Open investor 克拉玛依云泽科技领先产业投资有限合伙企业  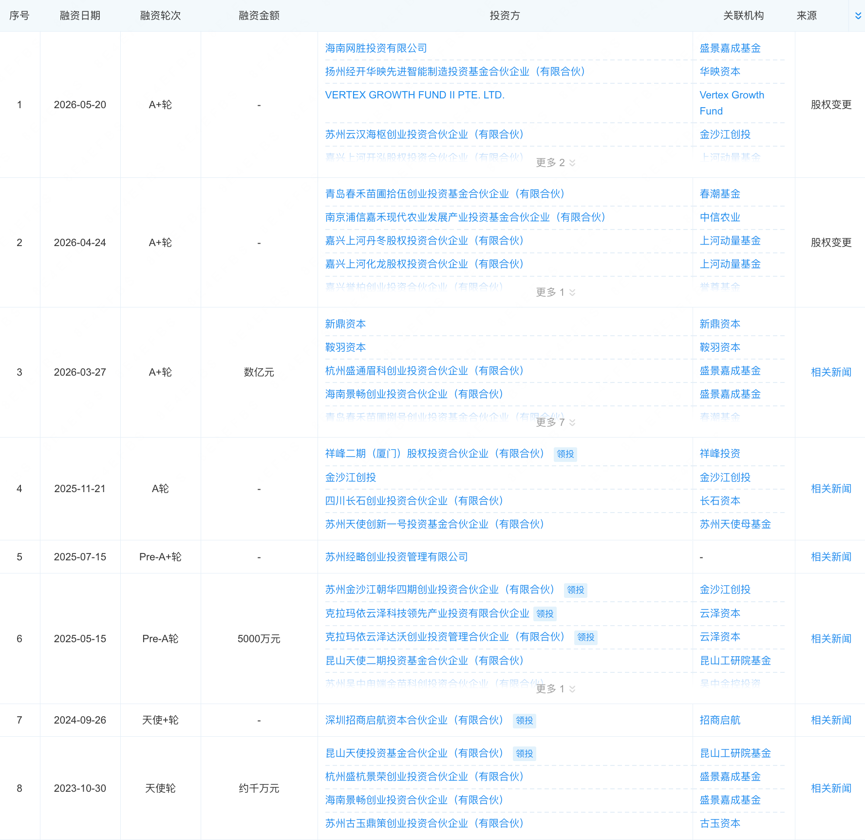[427, 613]
